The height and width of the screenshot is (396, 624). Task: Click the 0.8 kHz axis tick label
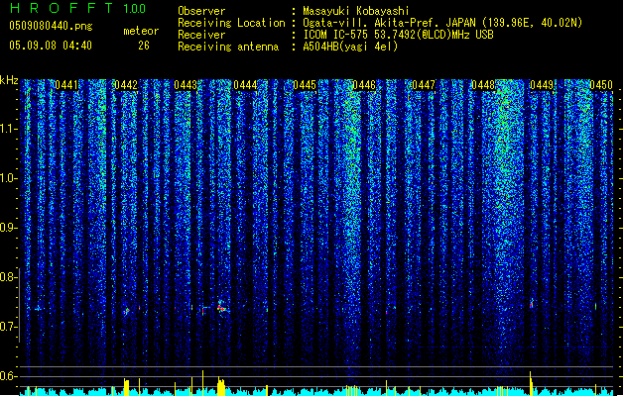click(8, 277)
